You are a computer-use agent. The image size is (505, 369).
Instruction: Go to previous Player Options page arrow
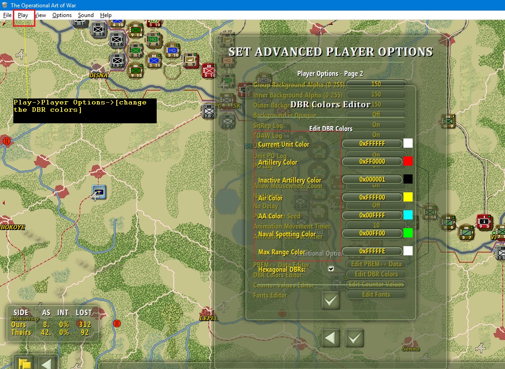pos(330,338)
